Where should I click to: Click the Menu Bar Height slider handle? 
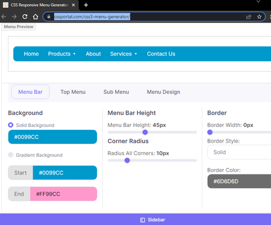(145, 132)
